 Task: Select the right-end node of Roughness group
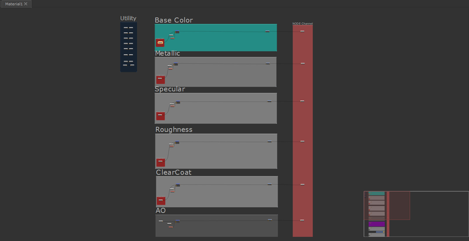click(269, 141)
